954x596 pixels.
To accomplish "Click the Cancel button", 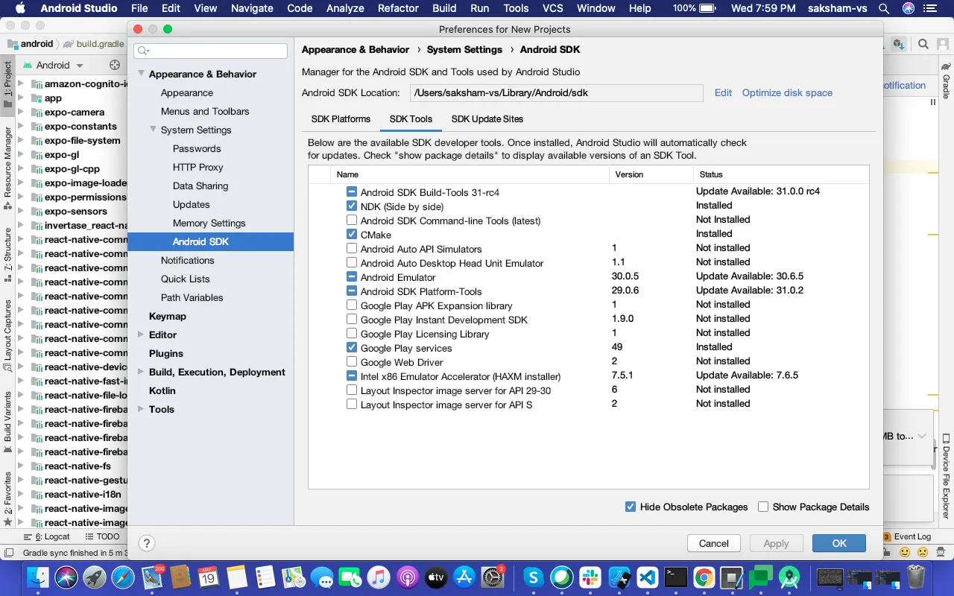I will [714, 543].
